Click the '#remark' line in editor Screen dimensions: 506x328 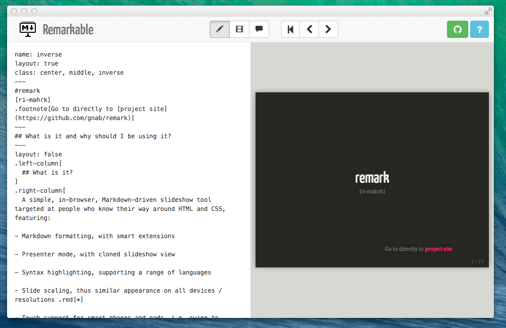(x=27, y=90)
